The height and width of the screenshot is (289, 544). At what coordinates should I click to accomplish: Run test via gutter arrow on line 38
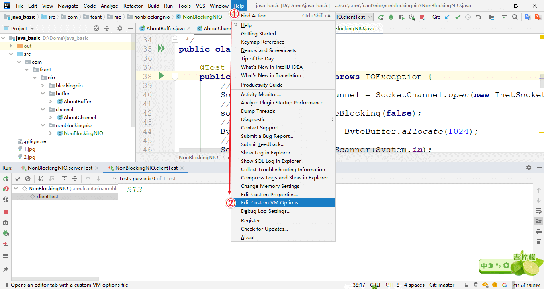pyautogui.click(x=161, y=75)
